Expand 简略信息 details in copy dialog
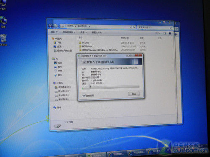The image size is (210, 157). tap(88, 95)
